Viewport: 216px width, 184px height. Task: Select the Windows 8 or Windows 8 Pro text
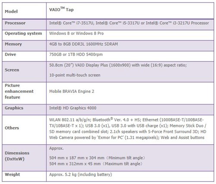point(76,33)
